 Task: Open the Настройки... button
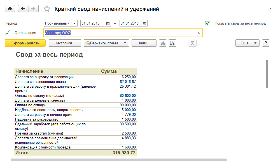click(x=65, y=43)
